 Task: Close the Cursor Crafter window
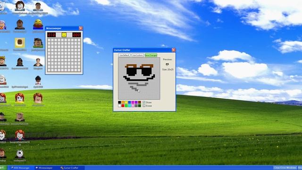173,50
